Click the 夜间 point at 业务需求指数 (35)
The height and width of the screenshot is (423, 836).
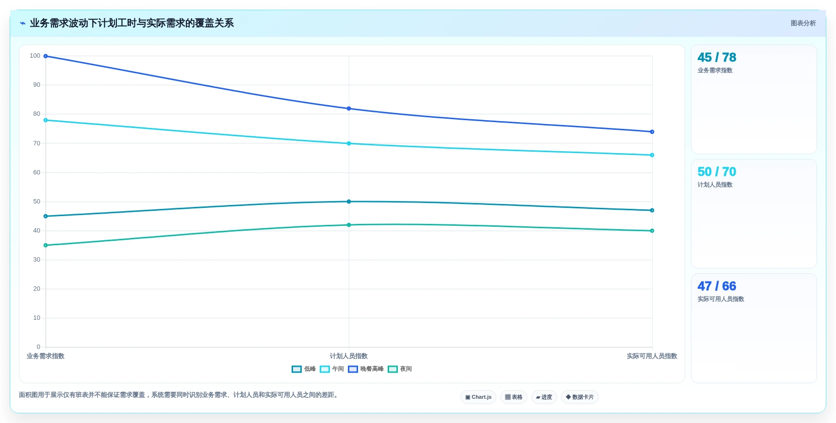pyautogui.click(x=46, y=245)
